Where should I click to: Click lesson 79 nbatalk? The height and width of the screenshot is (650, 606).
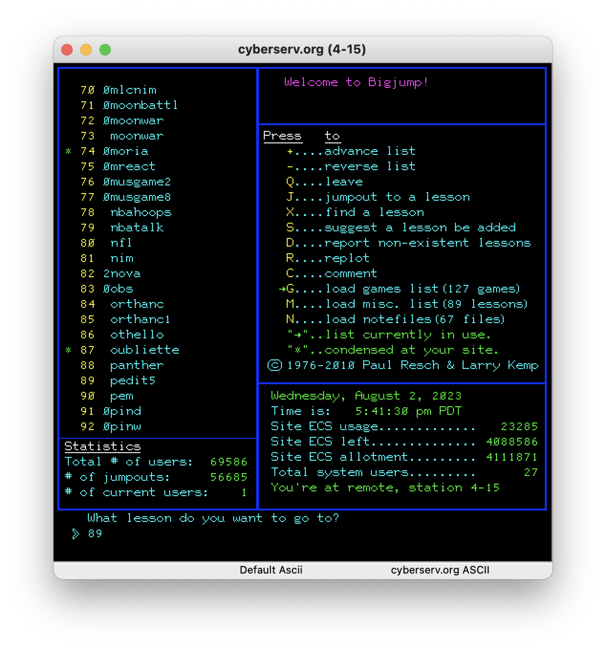point(122,227)
